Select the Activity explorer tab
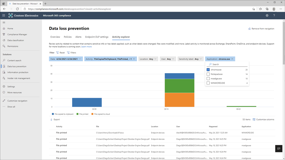Image resolution: width=285 pixels, height=160 pixels. (121, 37)
